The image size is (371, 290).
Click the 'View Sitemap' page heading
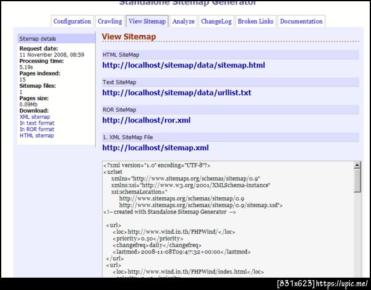click(x=129, y=36)
